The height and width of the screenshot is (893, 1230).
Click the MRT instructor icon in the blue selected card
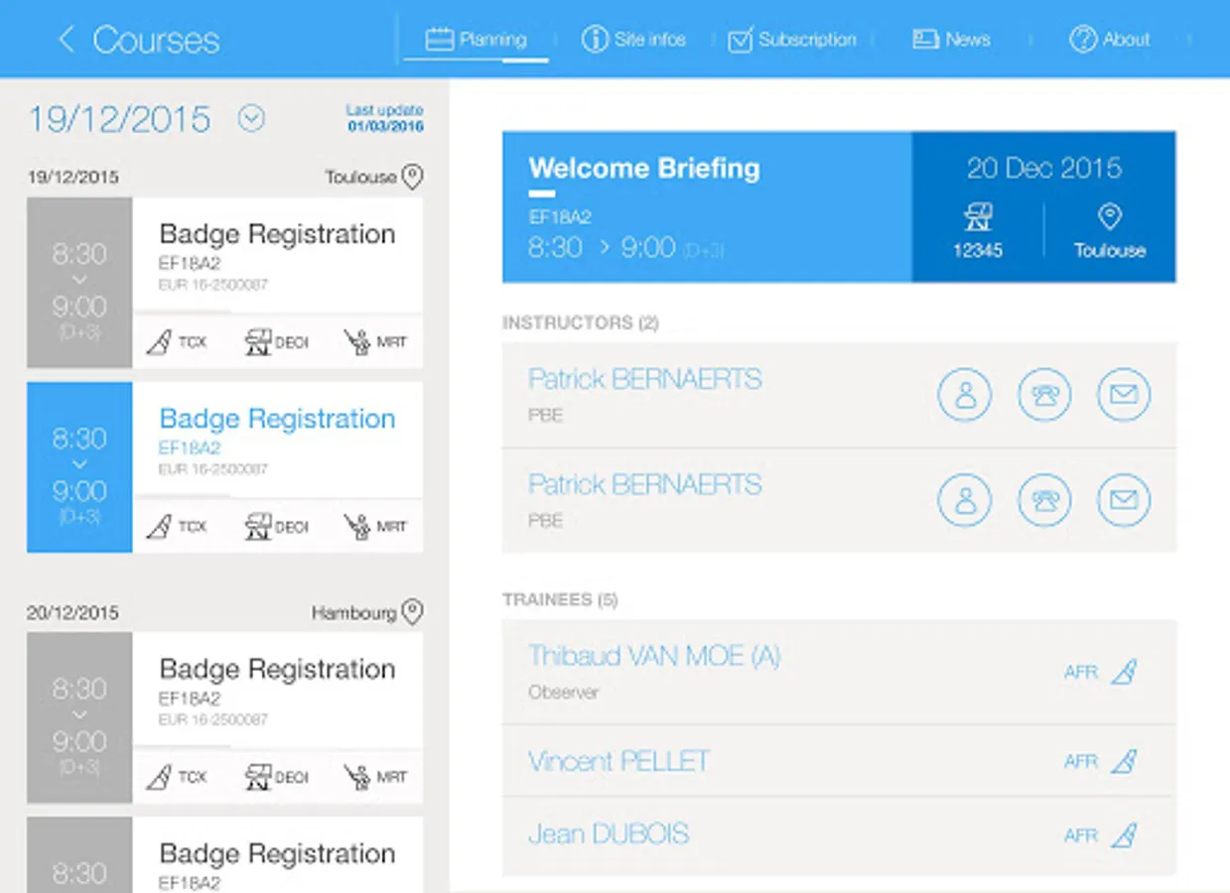tap(357, 527)
